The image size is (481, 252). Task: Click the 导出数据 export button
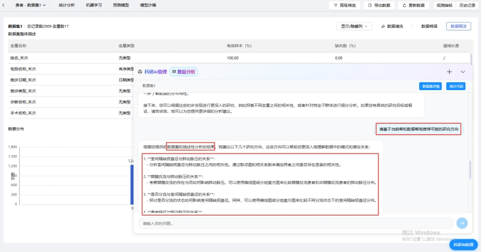click(379, 5)
